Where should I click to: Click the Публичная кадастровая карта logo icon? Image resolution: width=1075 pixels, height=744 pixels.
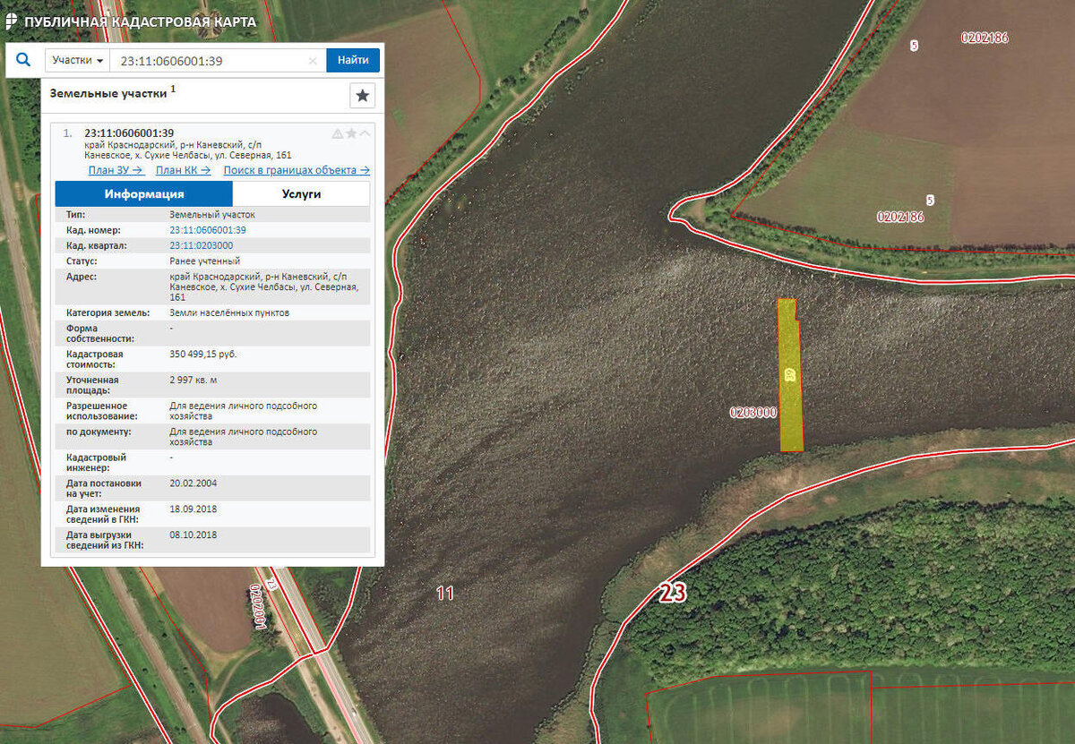pos(12,21)
